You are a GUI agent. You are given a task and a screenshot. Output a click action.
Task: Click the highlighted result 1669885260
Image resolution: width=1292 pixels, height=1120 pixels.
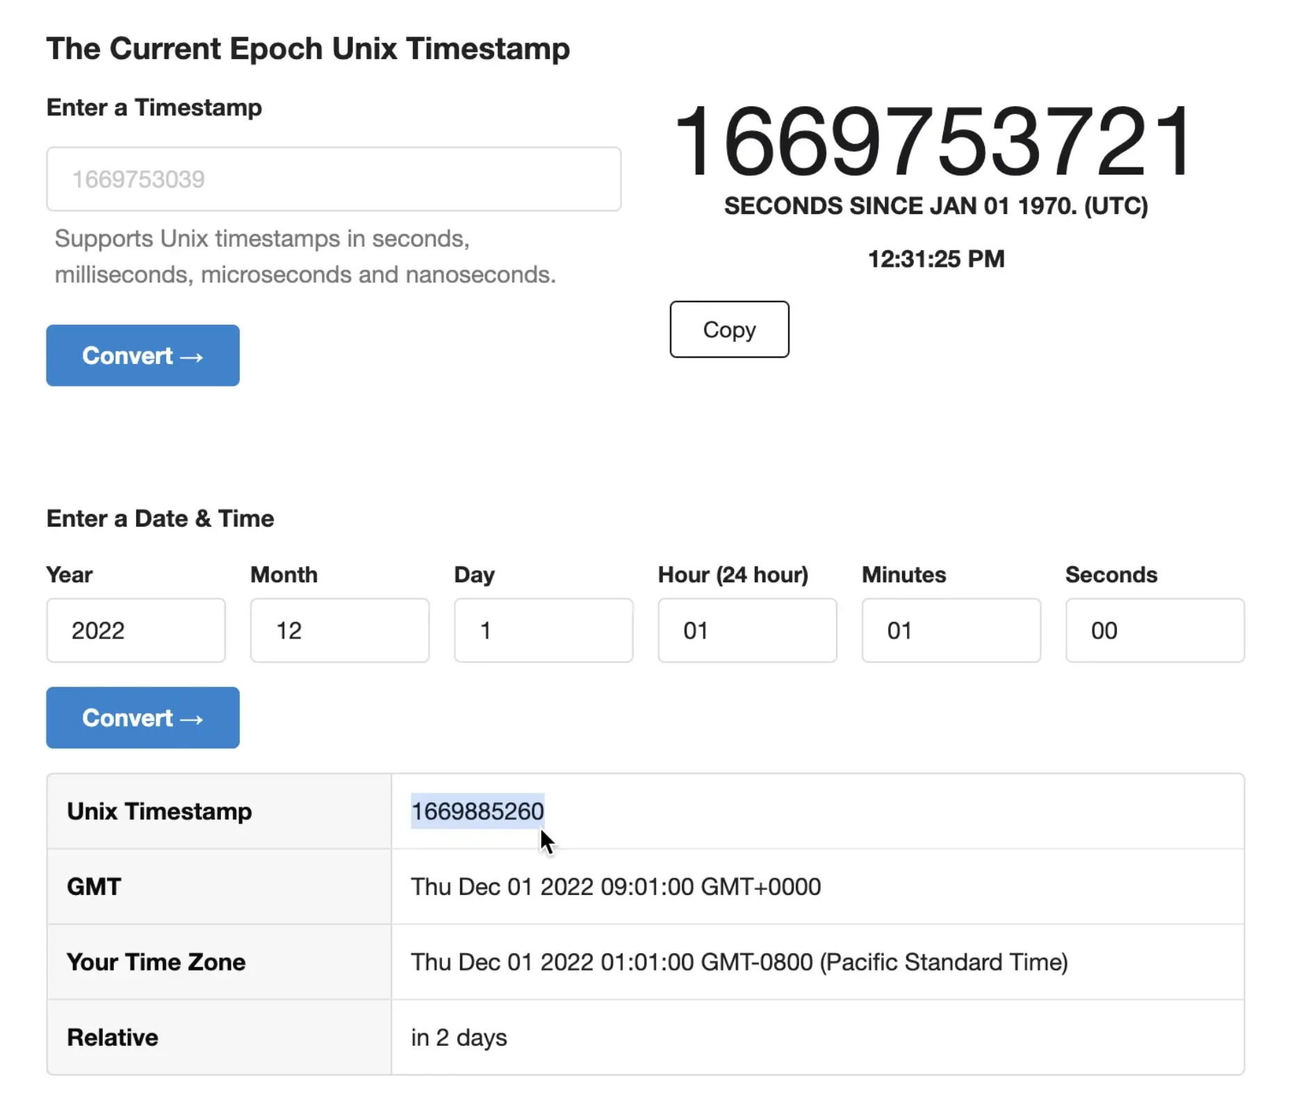coord(477,811)
